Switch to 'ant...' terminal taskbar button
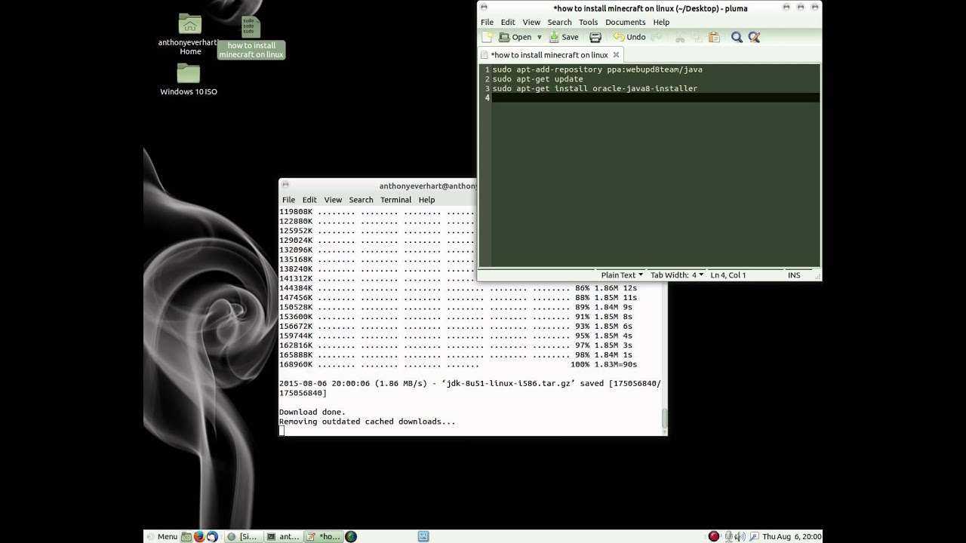This screenshot has height=543, width=966. click(283, 537)
